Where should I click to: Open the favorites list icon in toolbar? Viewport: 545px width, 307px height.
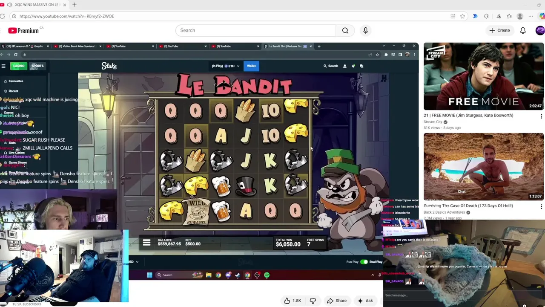(x=509, y=16)
